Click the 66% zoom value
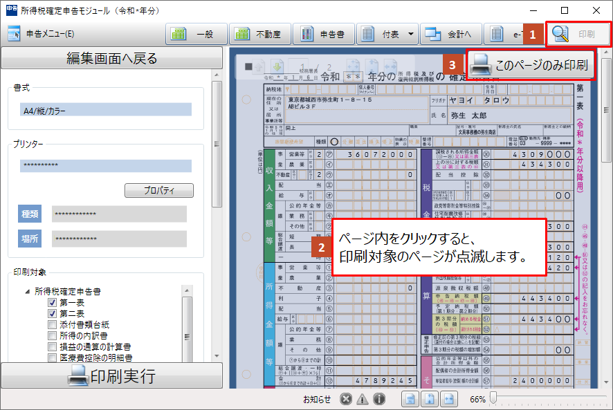This screenshot has height=410, width=613. coord(477,400)
